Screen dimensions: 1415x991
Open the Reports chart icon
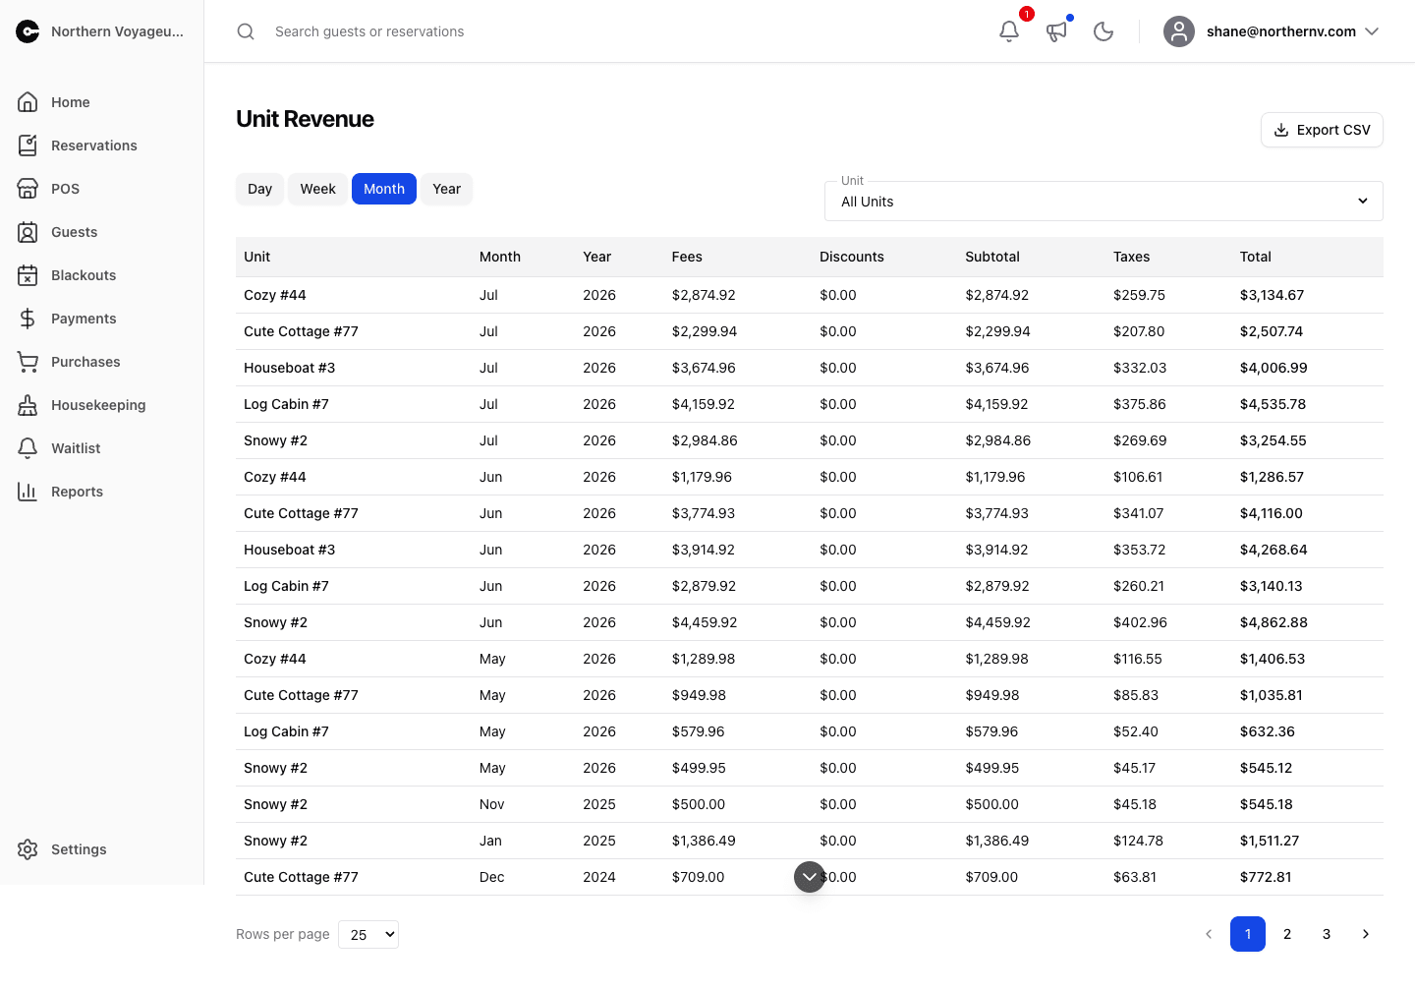click(28, 492)
